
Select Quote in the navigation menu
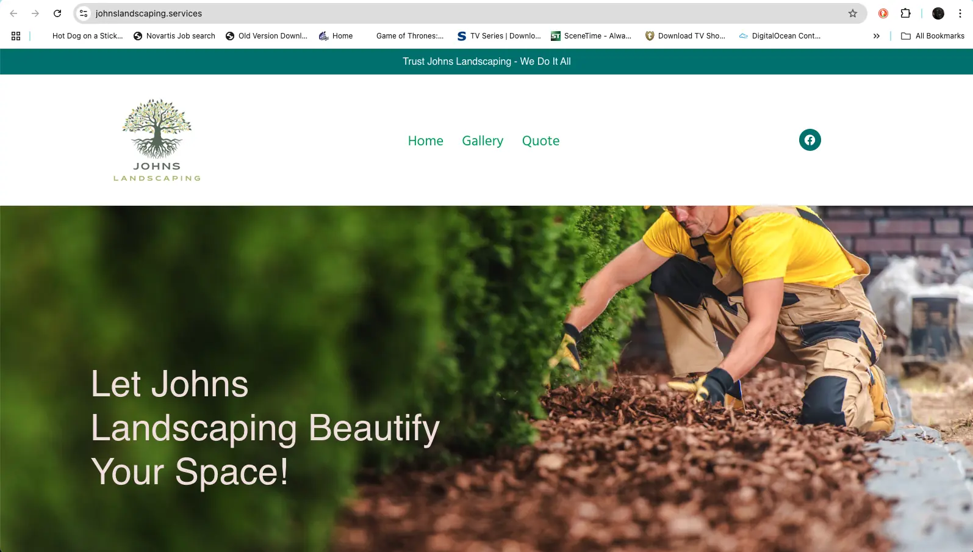pos(540,141)
